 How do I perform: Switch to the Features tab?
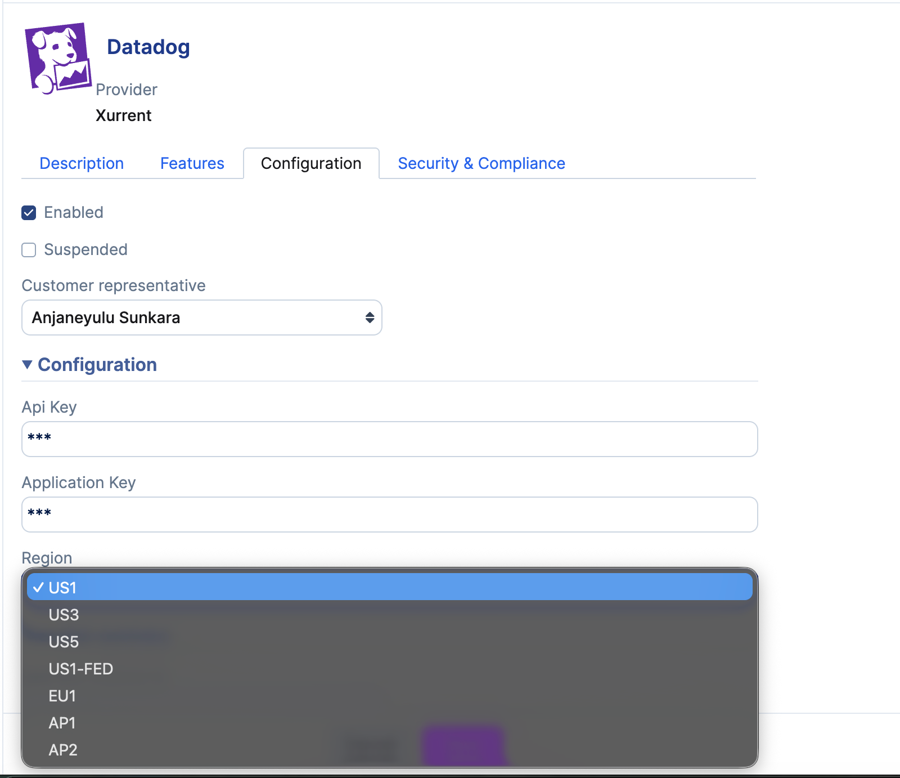click(192, 163)
